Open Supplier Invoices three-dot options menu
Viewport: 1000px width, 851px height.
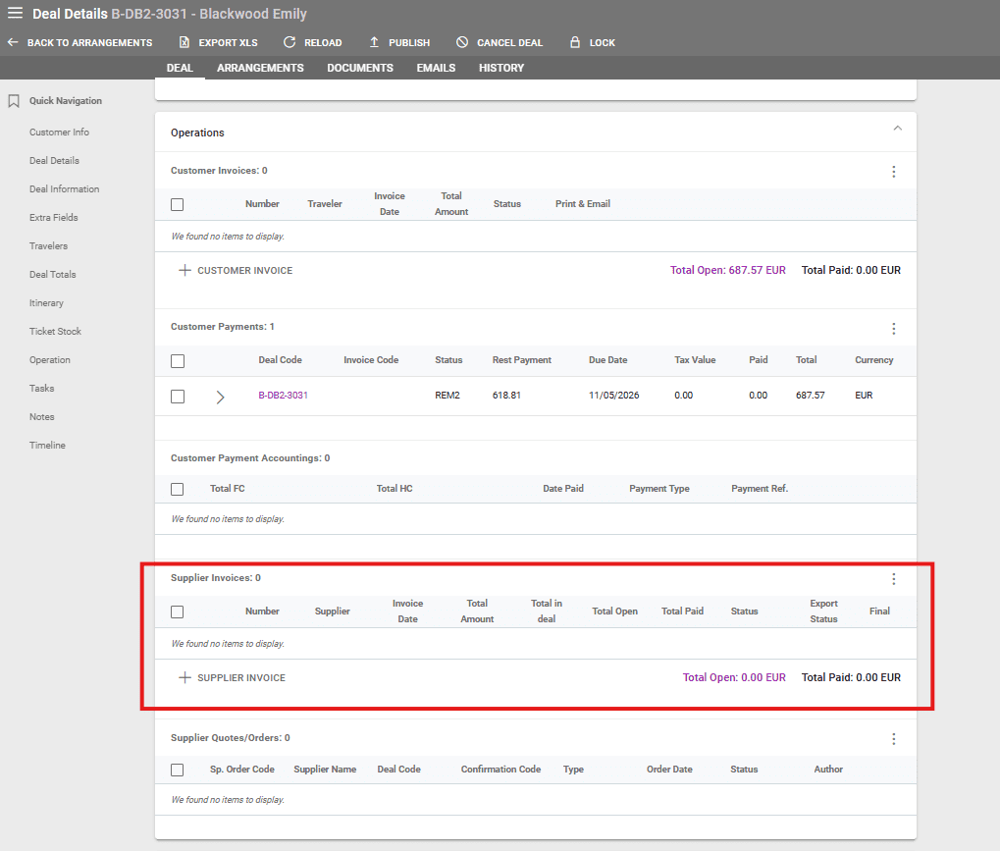pyautogui.click(x=893, y=579)
